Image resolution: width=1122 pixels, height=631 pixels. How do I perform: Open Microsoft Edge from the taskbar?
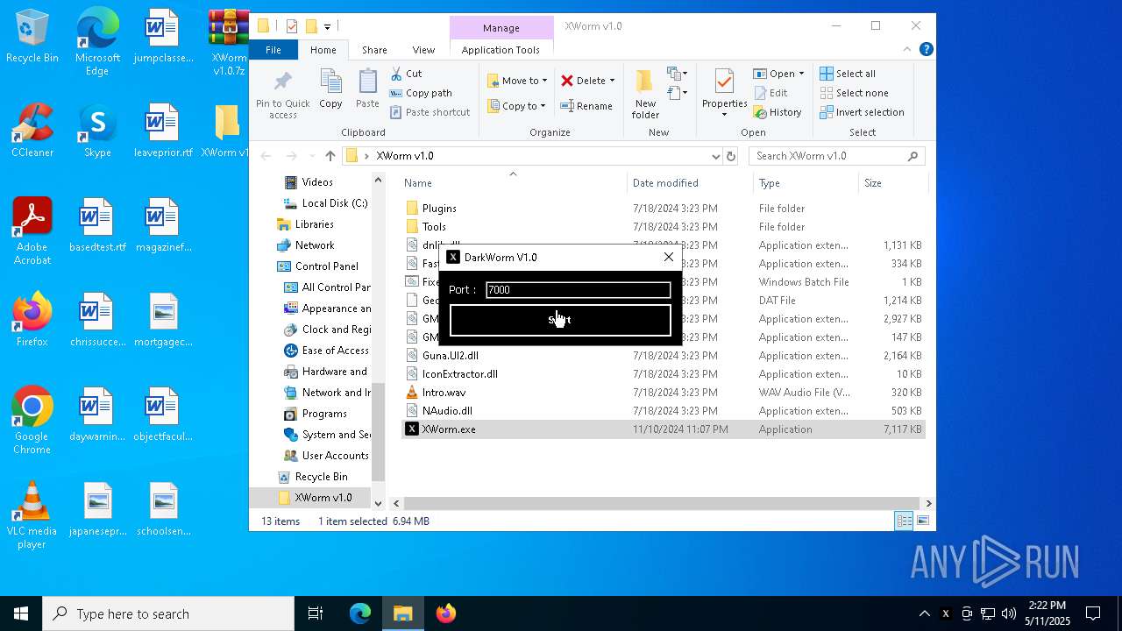point(360,613)
